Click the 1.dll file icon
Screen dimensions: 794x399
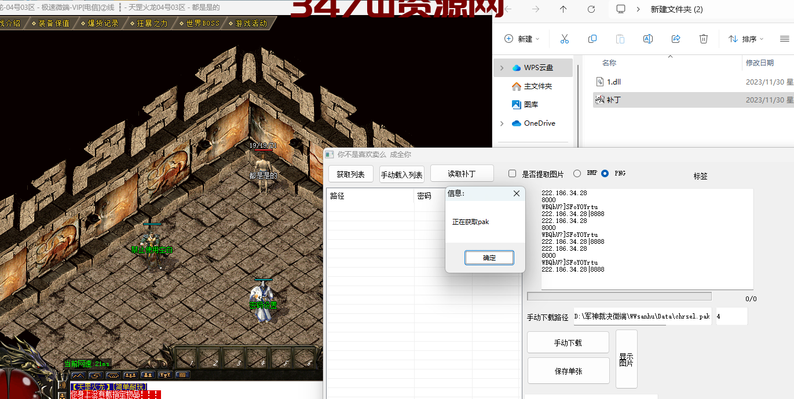point(600,82)
